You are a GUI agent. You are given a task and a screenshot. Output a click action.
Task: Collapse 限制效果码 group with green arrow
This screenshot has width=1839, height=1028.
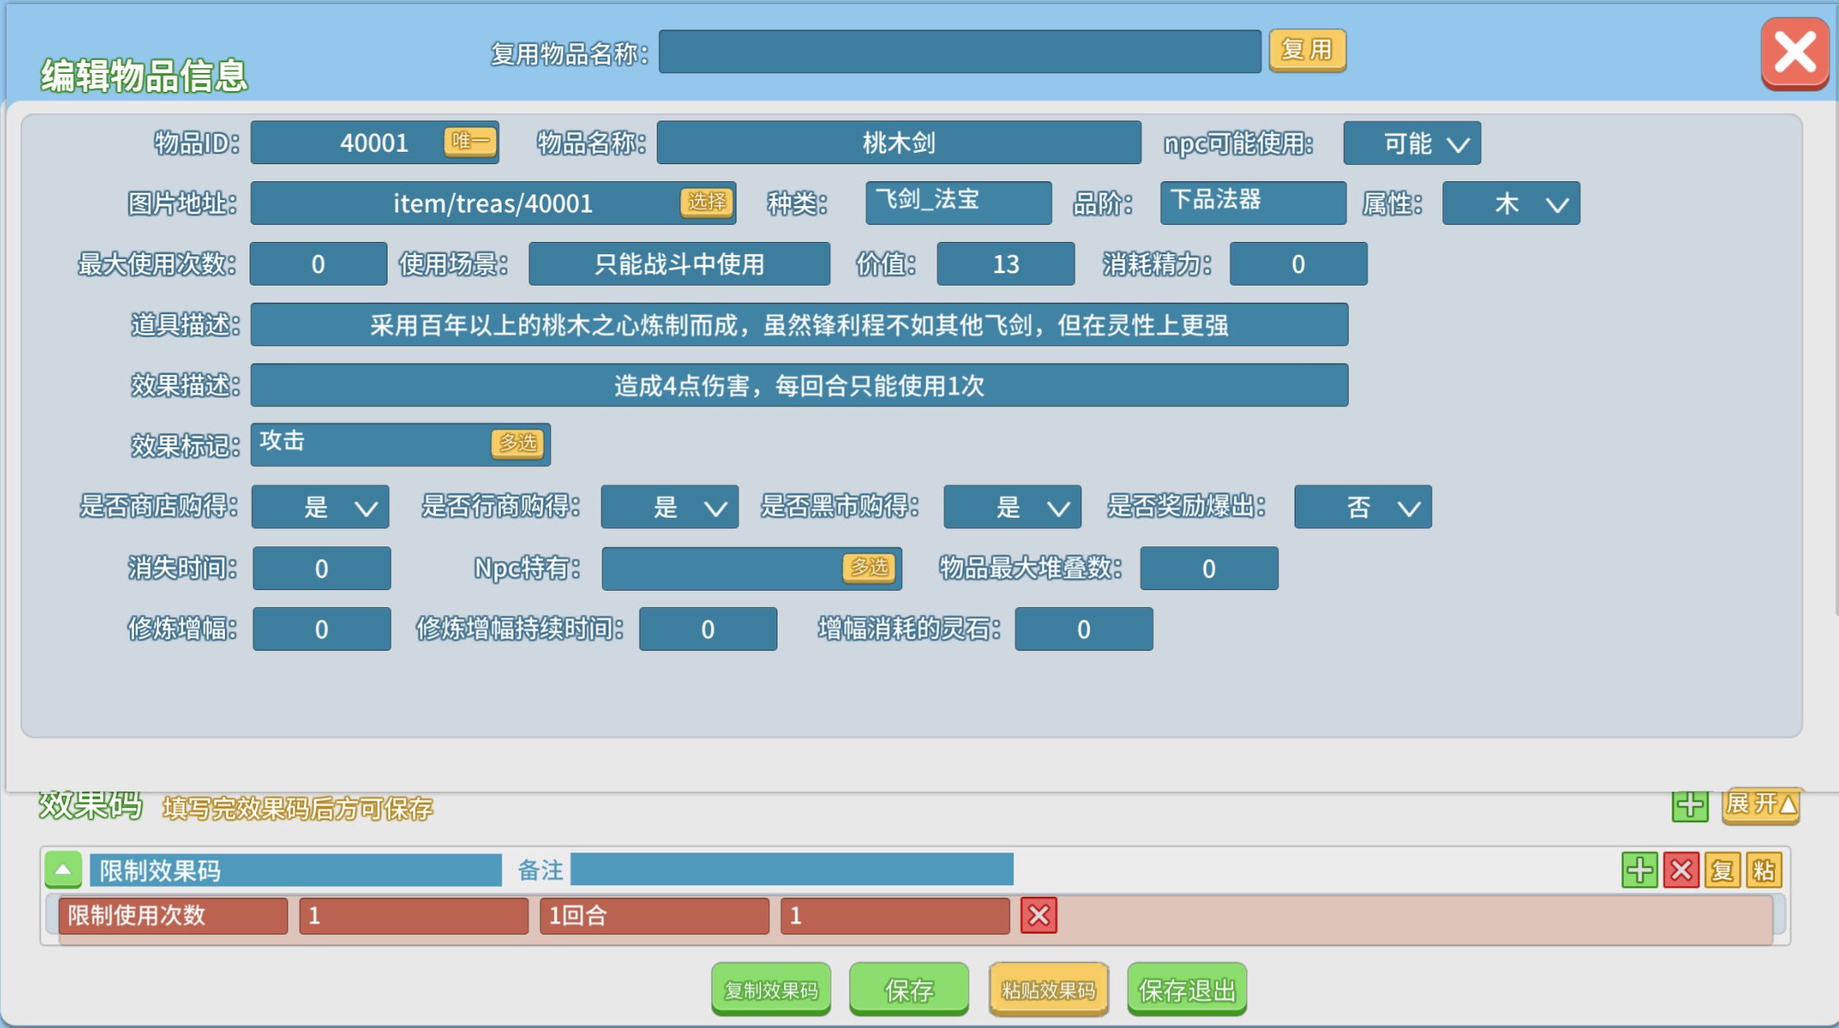(x=63, y=870)
